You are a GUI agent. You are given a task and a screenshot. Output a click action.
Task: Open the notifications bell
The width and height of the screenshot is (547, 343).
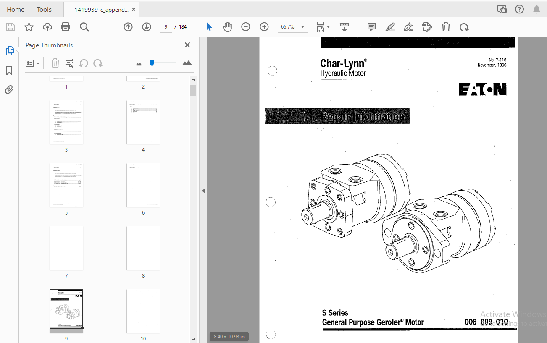(537, 9)
